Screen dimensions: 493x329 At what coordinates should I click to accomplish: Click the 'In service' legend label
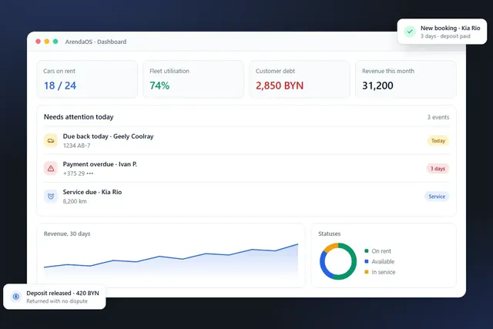384,272
